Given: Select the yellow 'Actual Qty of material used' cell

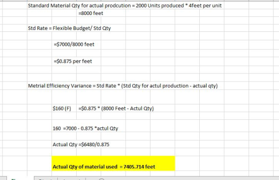Looking at the screenshot, I should pos(114,164).
